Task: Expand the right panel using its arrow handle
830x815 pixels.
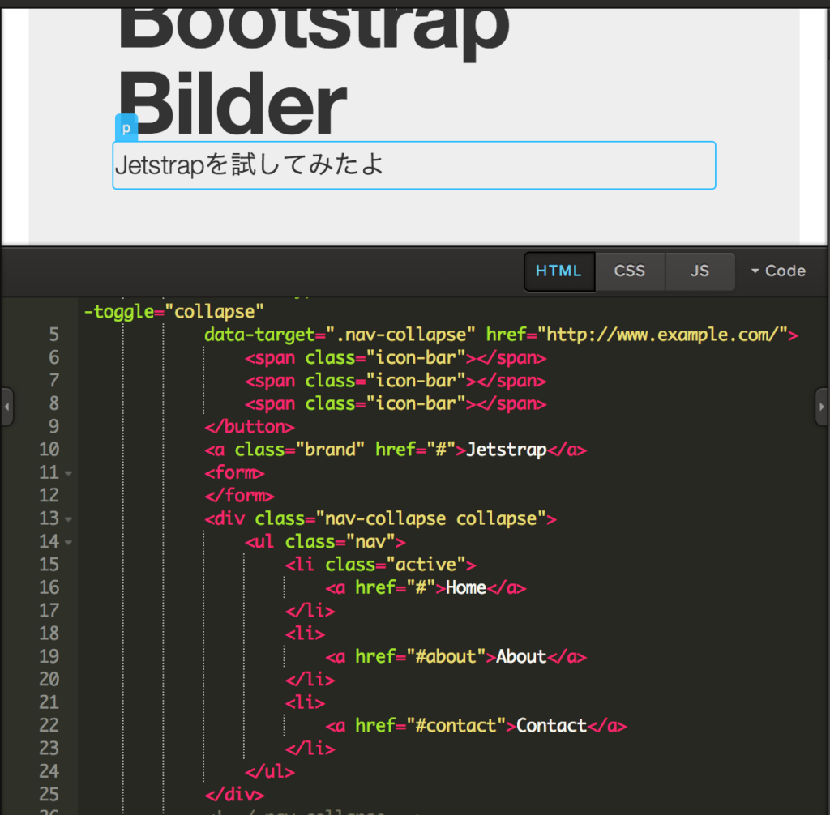Action: point(824,407)
